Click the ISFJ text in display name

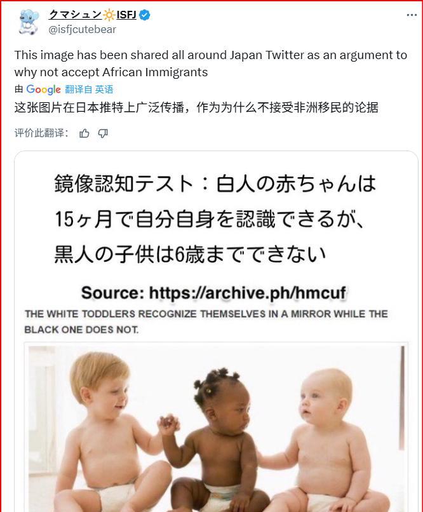(x=126, y=15)
